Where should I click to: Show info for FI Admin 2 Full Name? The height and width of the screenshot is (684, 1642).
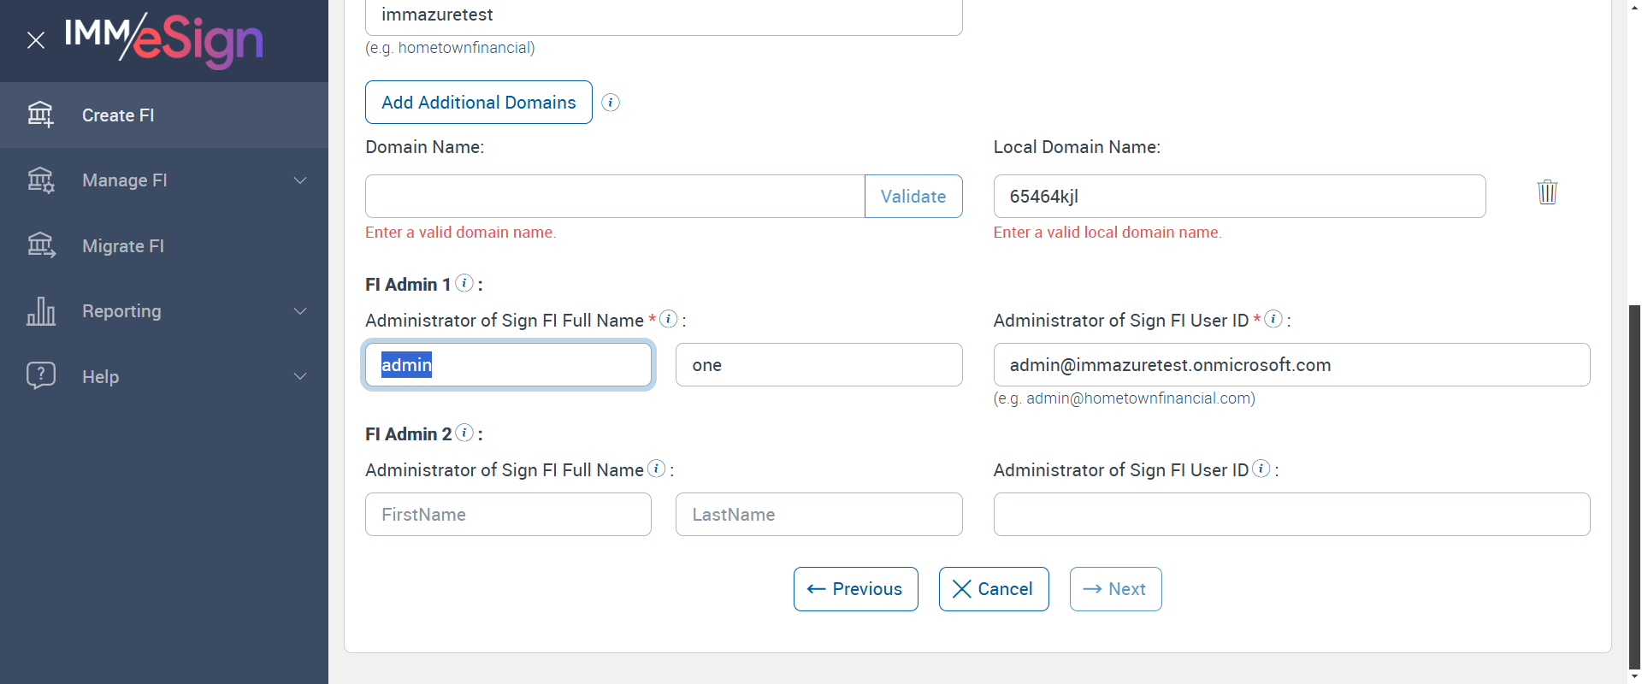click(x=656, y=469)
